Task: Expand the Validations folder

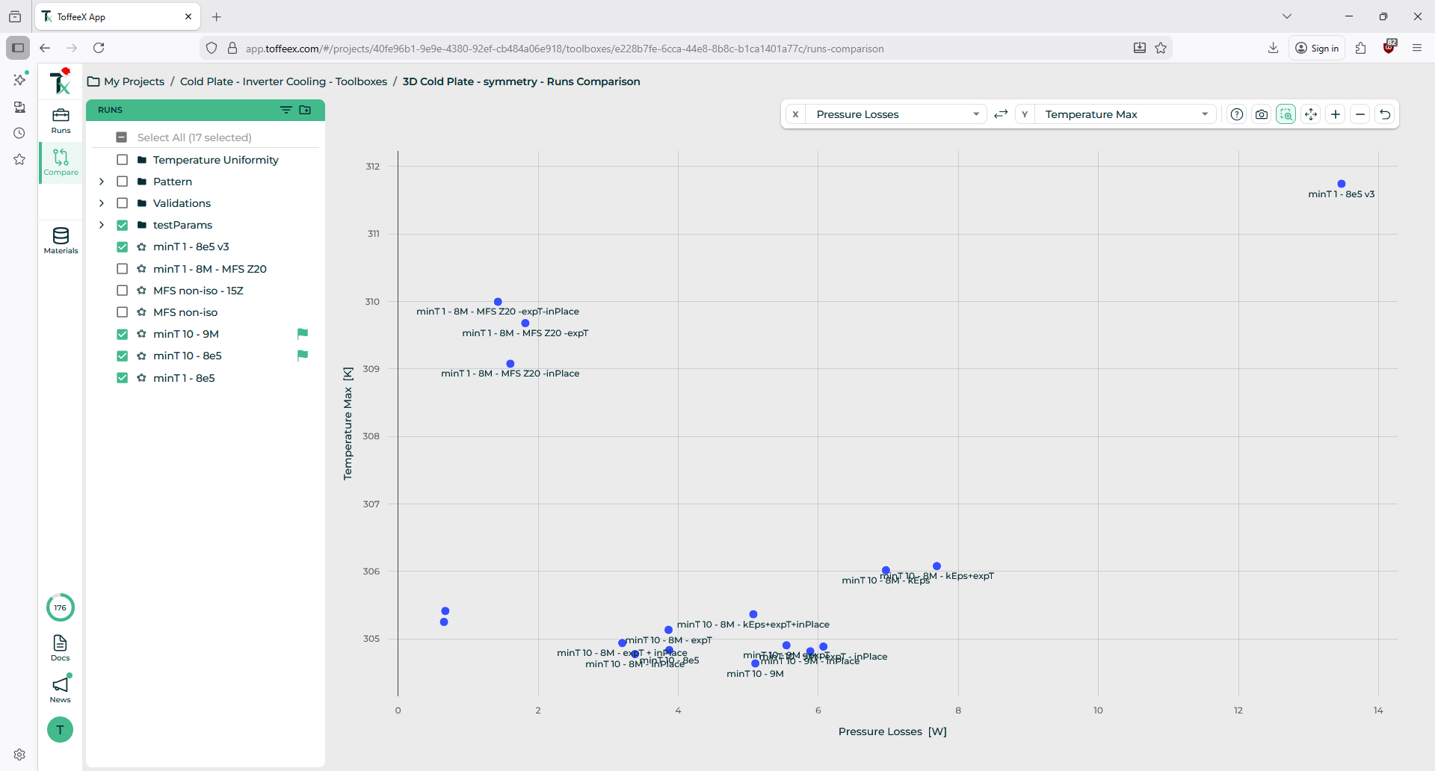Action: pyautogui.click(x=102, y=203)
